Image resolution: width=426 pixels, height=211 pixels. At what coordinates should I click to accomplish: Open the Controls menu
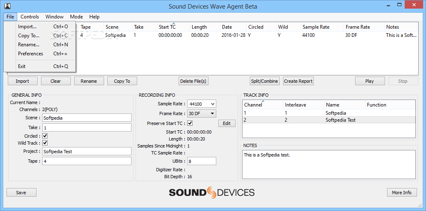30,17
